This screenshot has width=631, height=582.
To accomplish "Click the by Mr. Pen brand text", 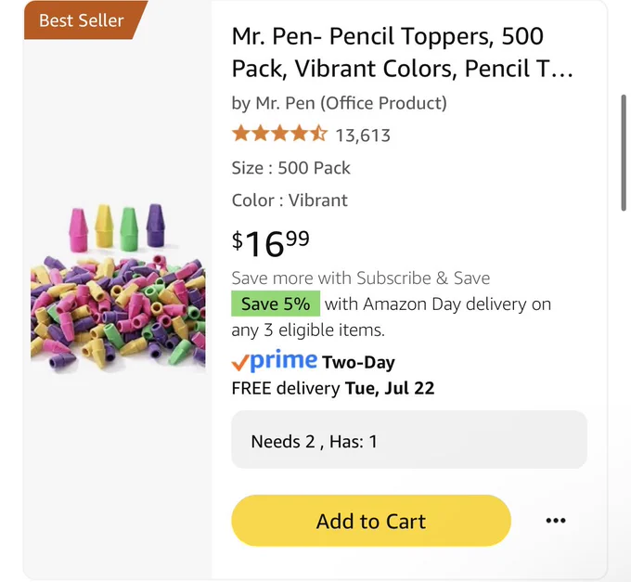I will (339, 103).
